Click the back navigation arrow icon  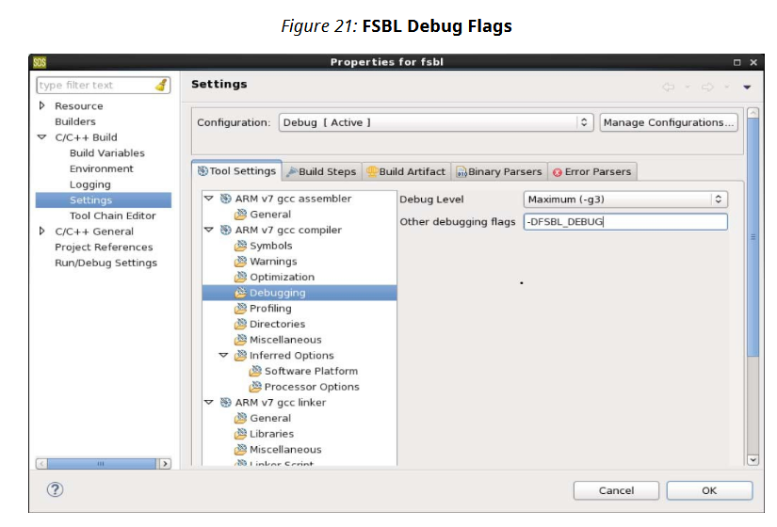pos(668,88)
